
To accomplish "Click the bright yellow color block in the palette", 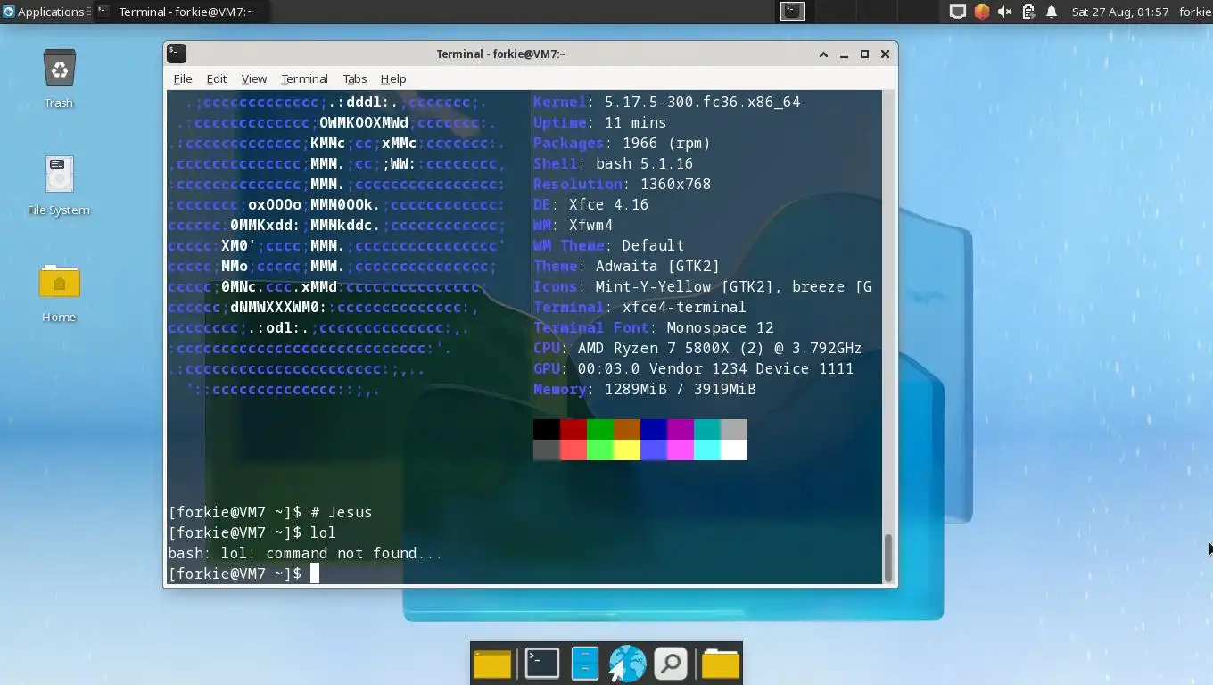I will pyautogui.click(x=627, y=450).
